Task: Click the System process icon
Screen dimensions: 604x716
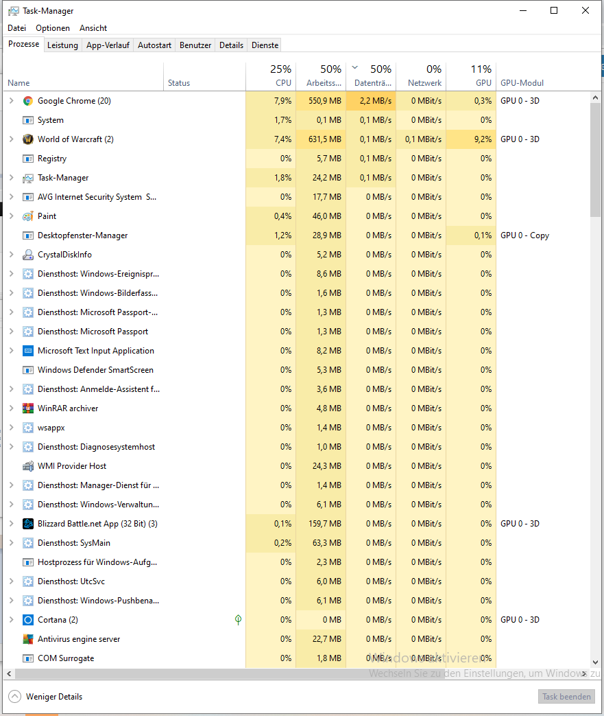Action: [28, 120]
